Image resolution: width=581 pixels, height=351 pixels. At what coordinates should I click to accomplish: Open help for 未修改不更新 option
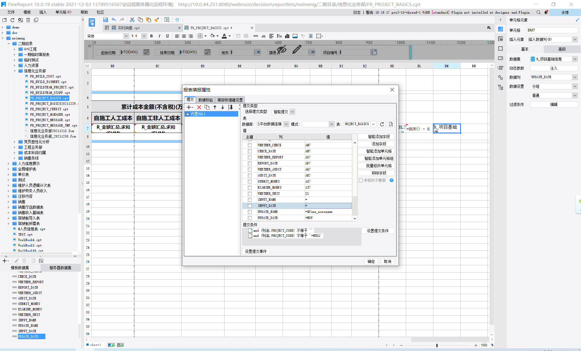(392, 180)
